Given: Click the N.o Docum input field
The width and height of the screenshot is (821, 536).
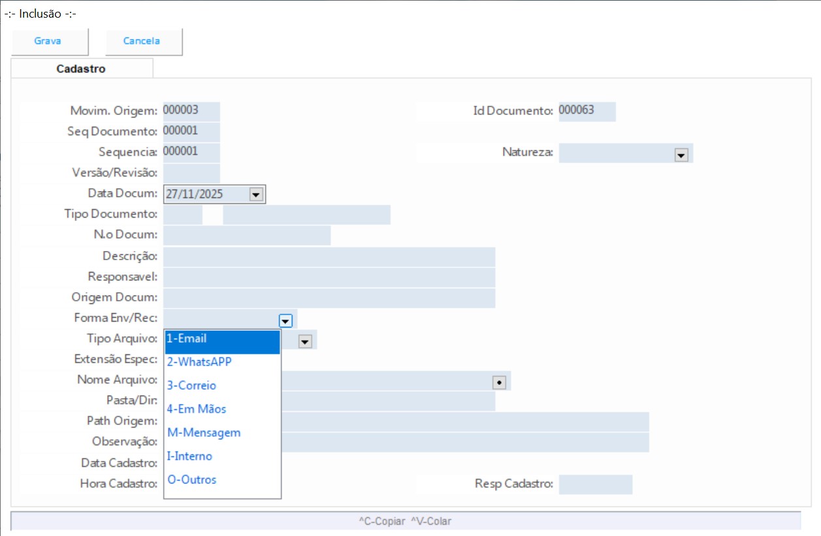Looking at the screenshot, I should [x=246, y=235].
